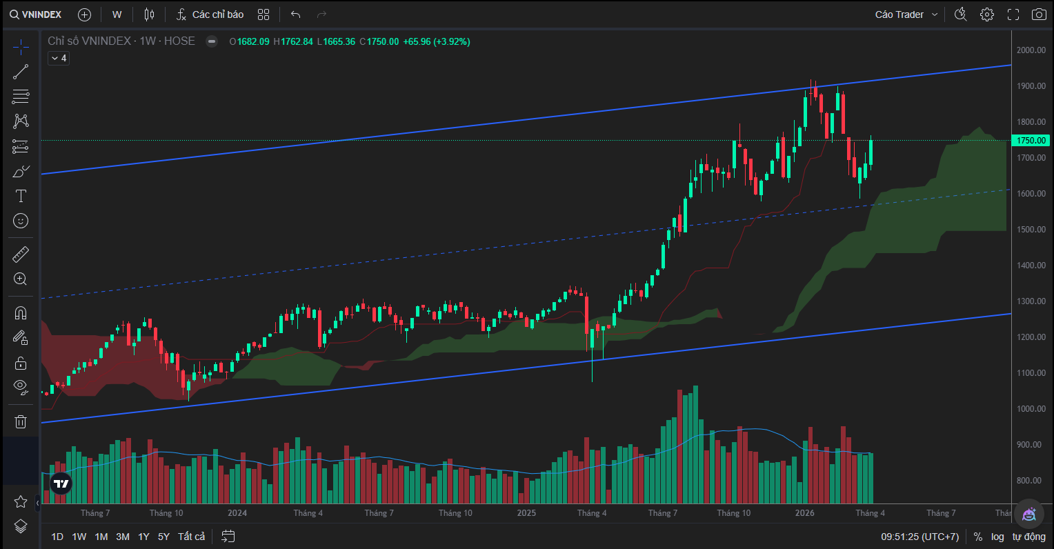The width and height of the screenshot is (1054, 549).
Task: Open the candlestick chart type menu
Action: click(149, 14)
